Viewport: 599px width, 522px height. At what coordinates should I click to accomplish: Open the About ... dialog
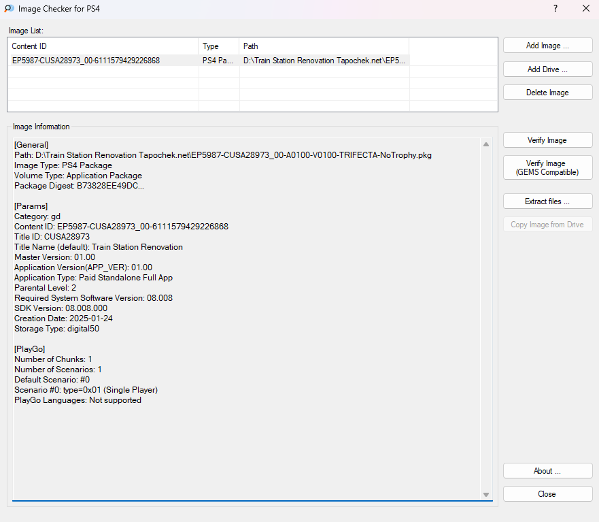[x=547, y=471]
